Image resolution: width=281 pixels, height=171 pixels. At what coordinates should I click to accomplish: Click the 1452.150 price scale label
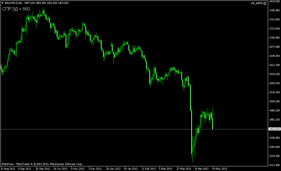tap(275, 119)
